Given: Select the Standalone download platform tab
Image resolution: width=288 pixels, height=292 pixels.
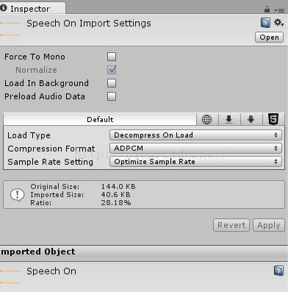Looking at the screenshot, I should pos(228,119).
